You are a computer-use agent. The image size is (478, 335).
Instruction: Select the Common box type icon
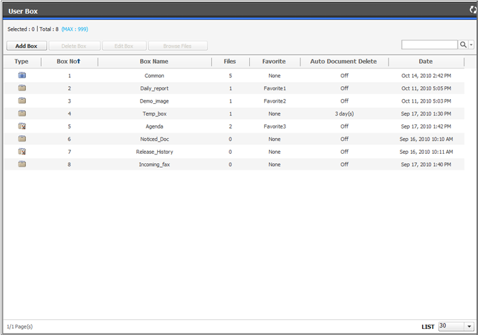coord(22,75)
